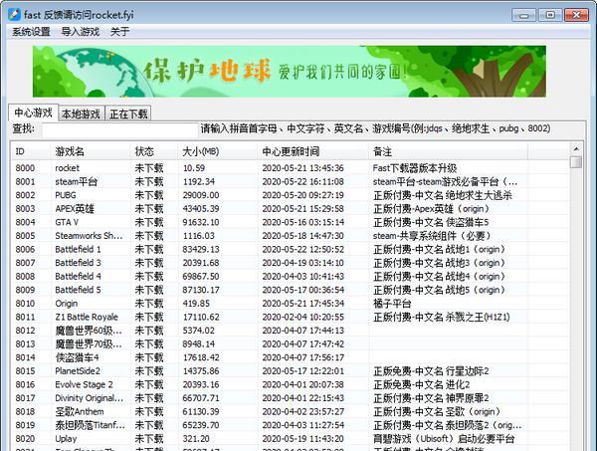Select the PlanetSide2 row
The height and width of the screenshot is (451, 597).
coord(291,371)
